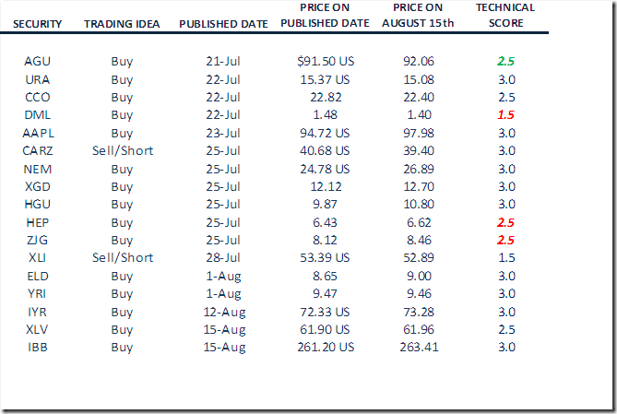This screenshot has height=414, width=617.
Task: Click the 263.41 August 15th price
Action: (418, 348)
